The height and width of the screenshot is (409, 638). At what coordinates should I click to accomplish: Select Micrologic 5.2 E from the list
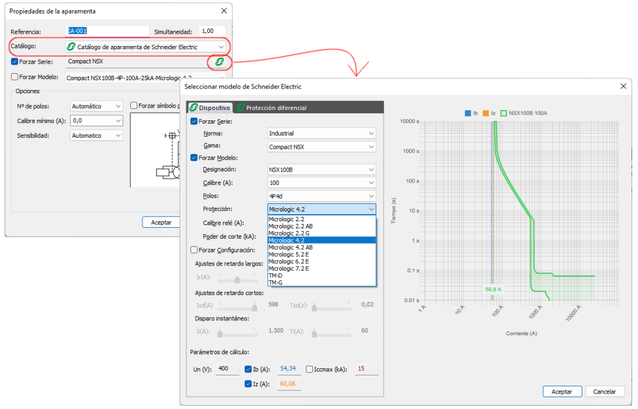pos(321,254)
